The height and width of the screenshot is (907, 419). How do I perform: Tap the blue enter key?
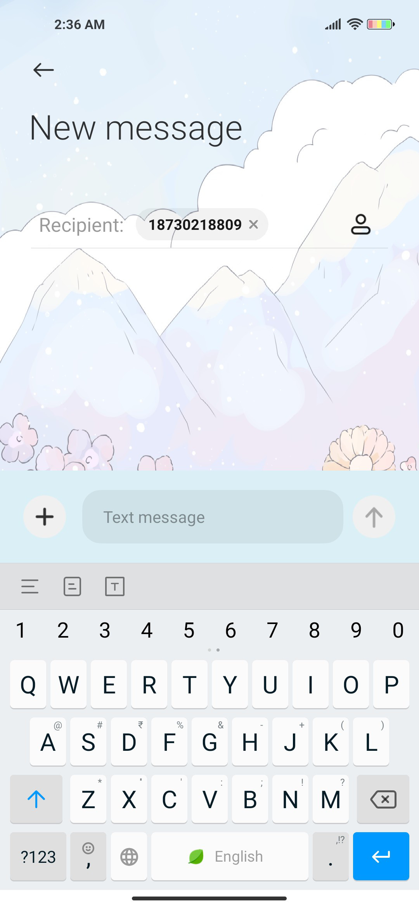[x=381, y=856]
